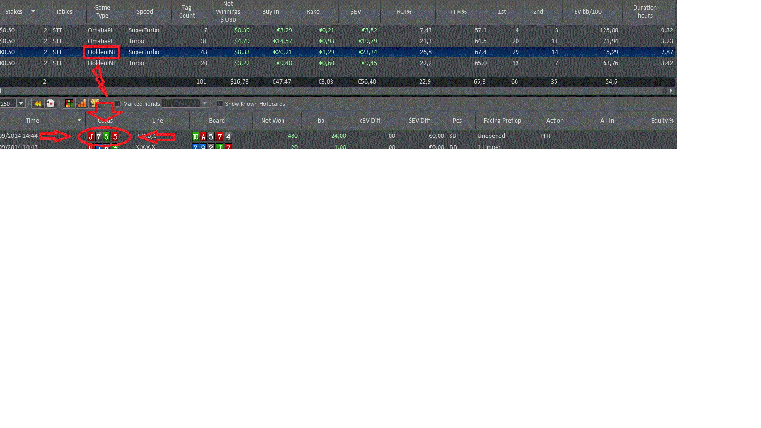This screenshot has height=428, width=761.
Task: Sort by the Buy-In column header
Action: (x=271, y=11)
